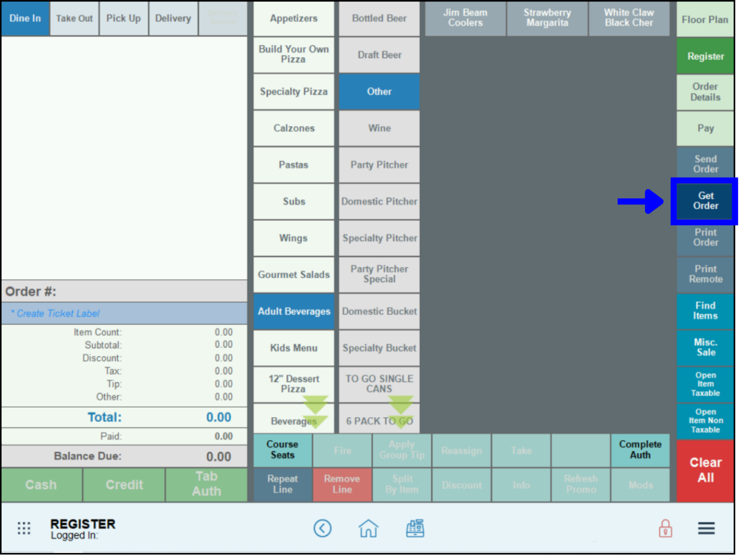The width and height of the screenshot is (739, 555).
Task: Click the red lock icon
Action: [x=665, y=528]
